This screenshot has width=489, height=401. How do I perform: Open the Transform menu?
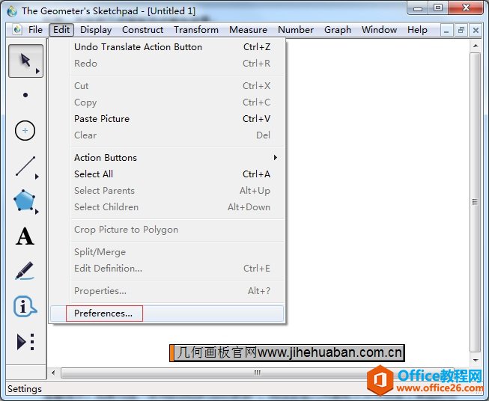pos(196,30)
